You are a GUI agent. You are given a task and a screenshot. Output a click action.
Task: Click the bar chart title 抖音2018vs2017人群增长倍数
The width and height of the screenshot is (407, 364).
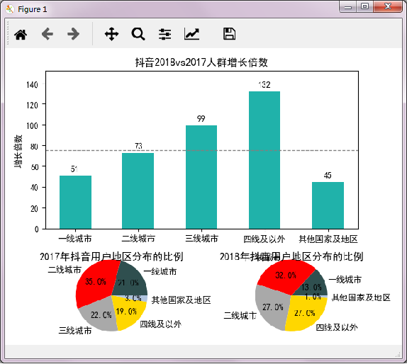coord(201,62)
